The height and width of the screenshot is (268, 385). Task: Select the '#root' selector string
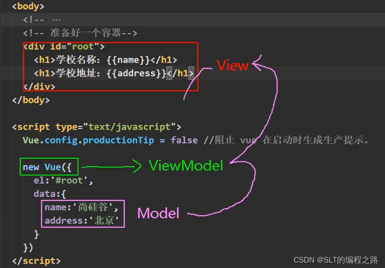tap(69, 181)
